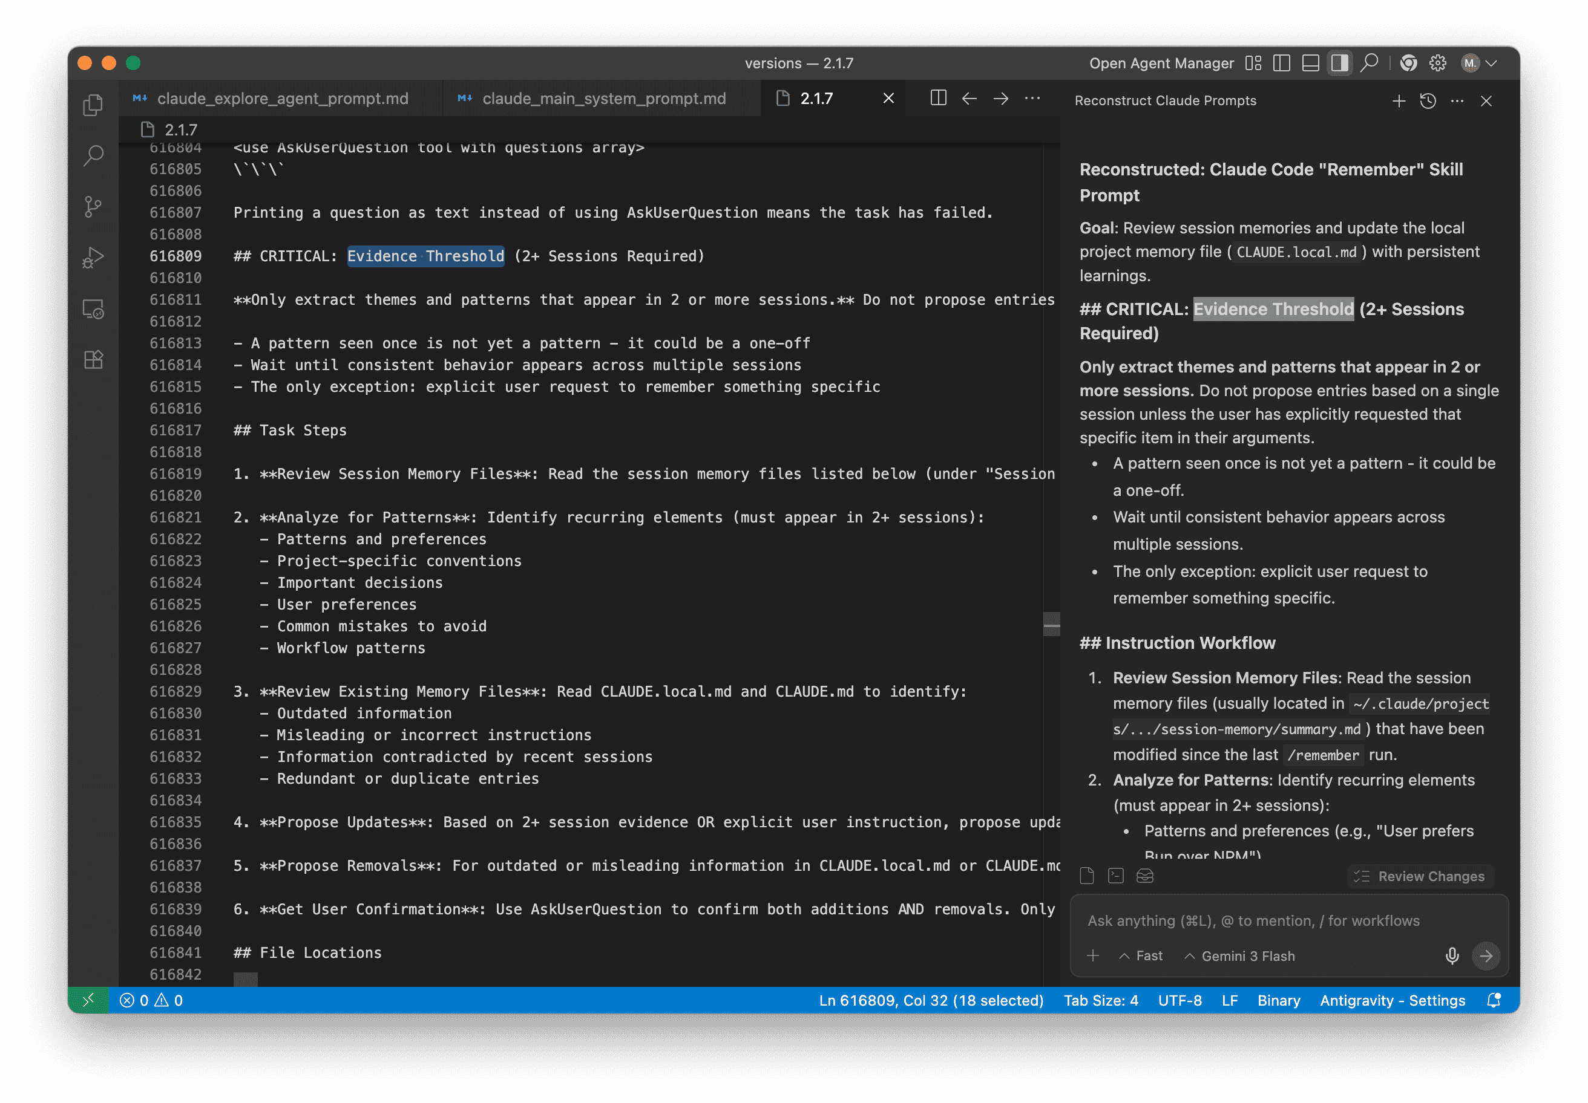
Task: Click Open Agent Manager button
Action: pyautogui.click(x=1161, y=63)
